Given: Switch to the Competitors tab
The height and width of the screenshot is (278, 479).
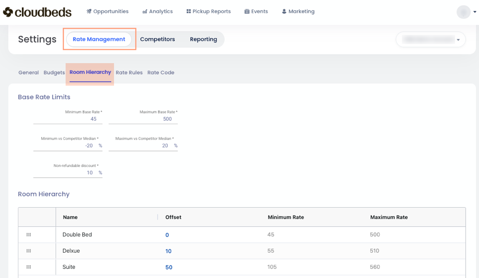Looking at the screenshot, I should click(x=158, y=39).
